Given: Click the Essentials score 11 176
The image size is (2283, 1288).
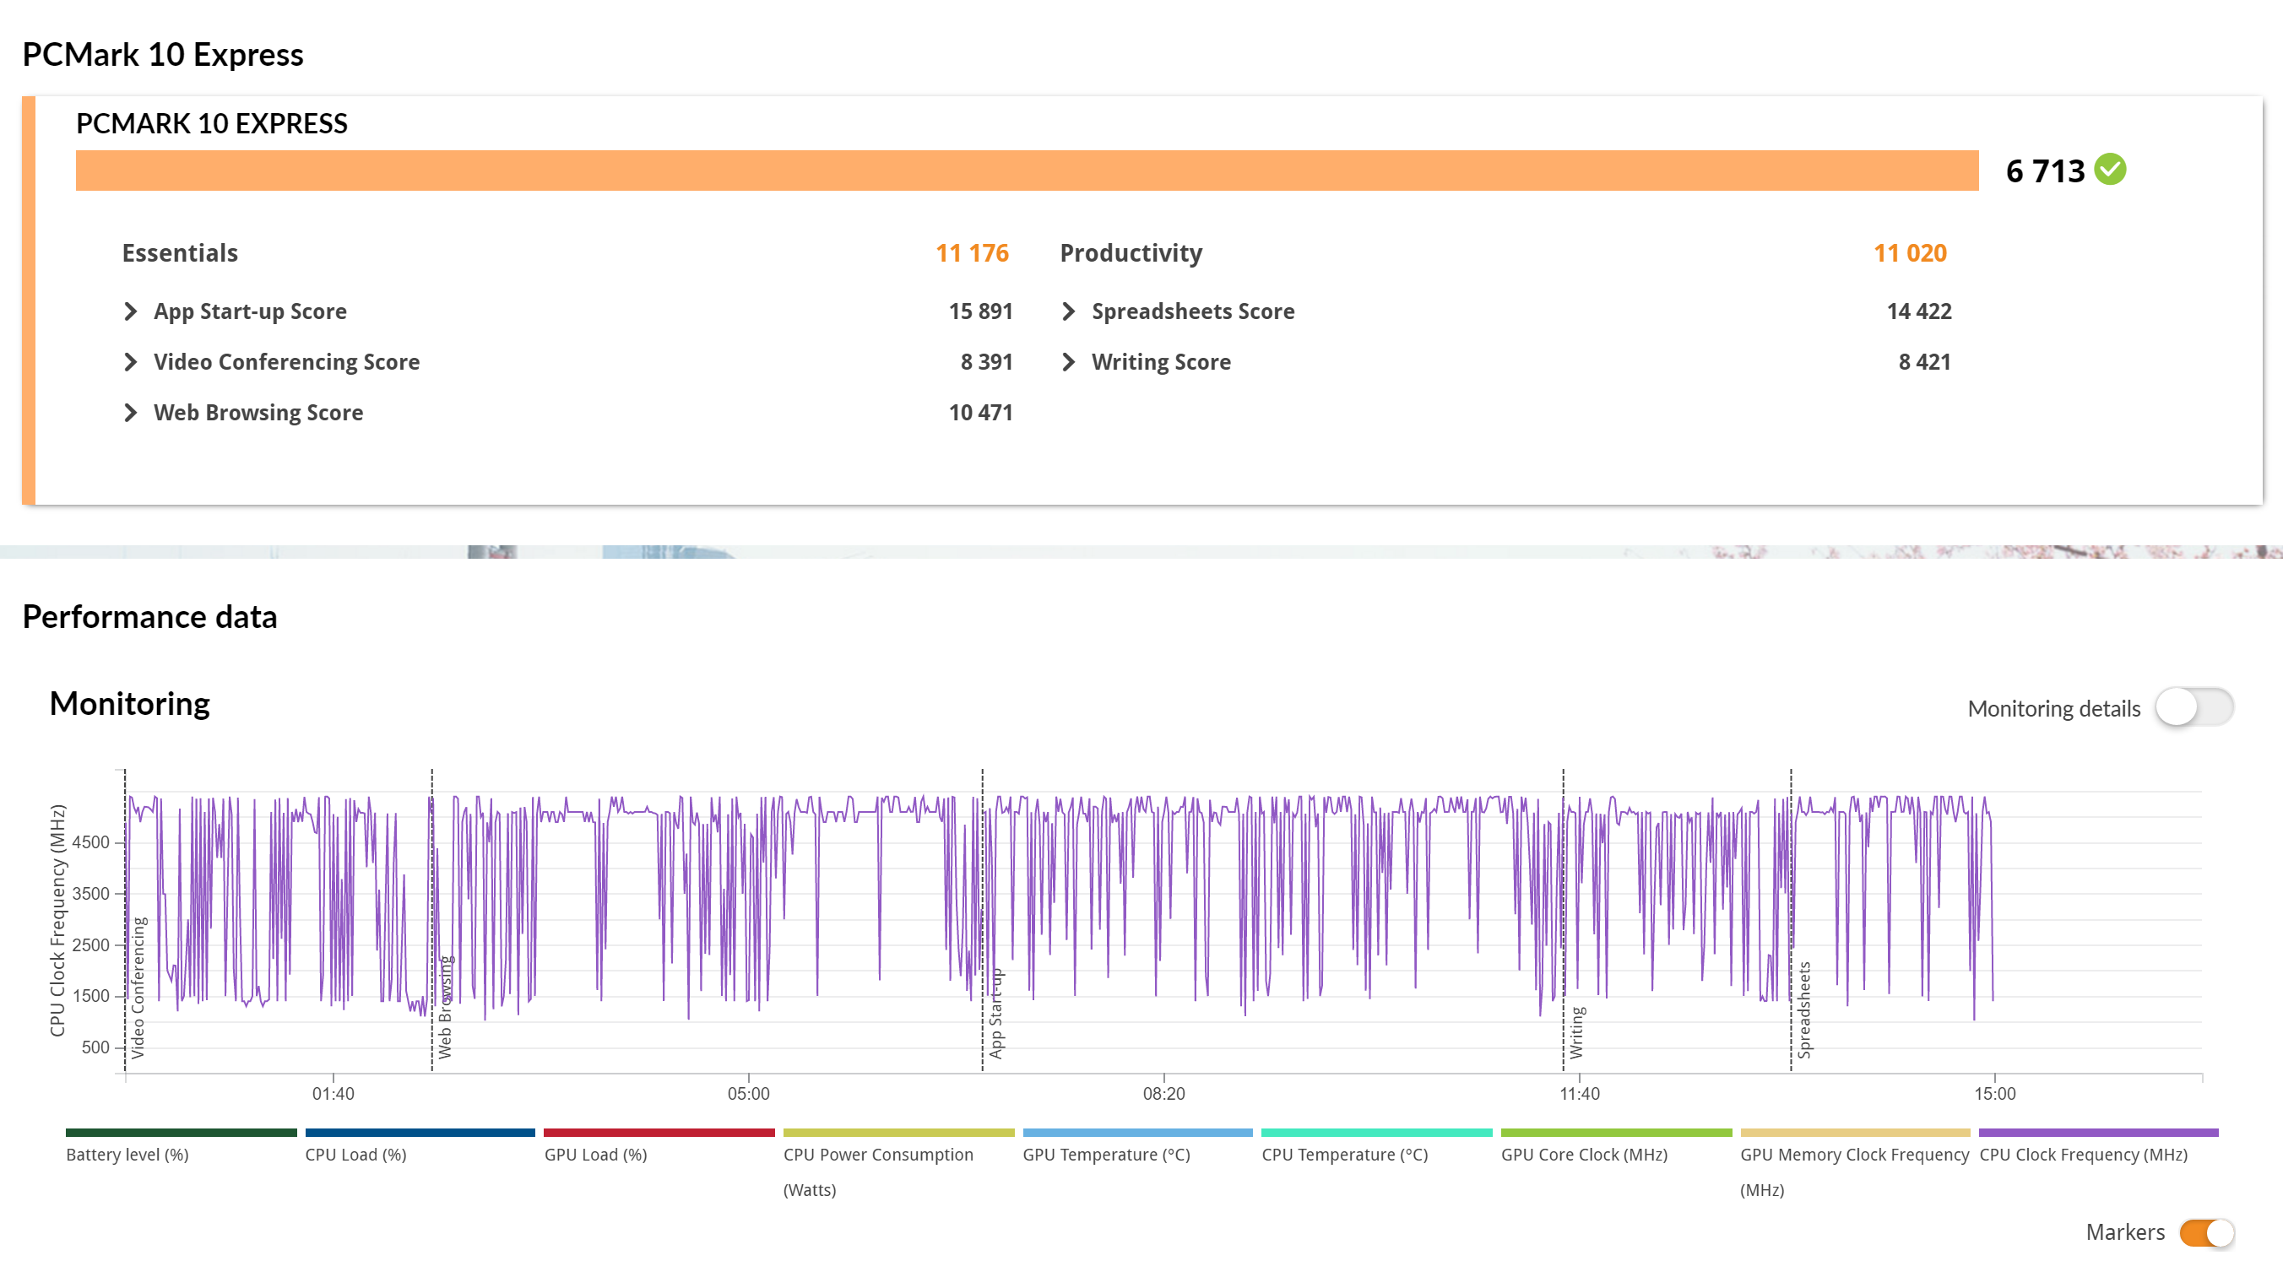Looking at the screenshot, I should [x=973, y=253].
